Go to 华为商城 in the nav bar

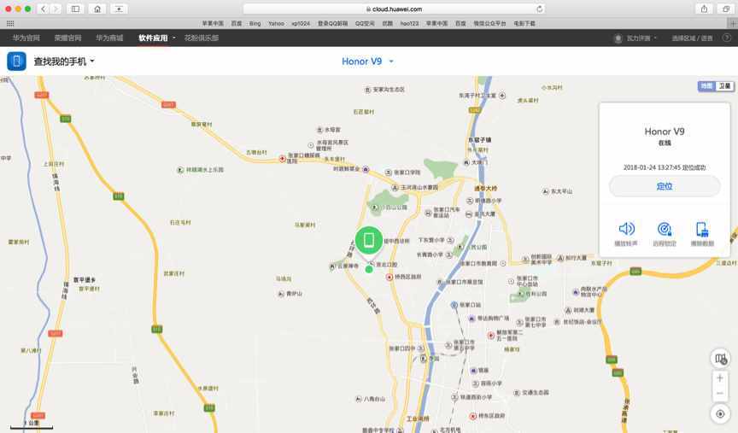(109, 38)
